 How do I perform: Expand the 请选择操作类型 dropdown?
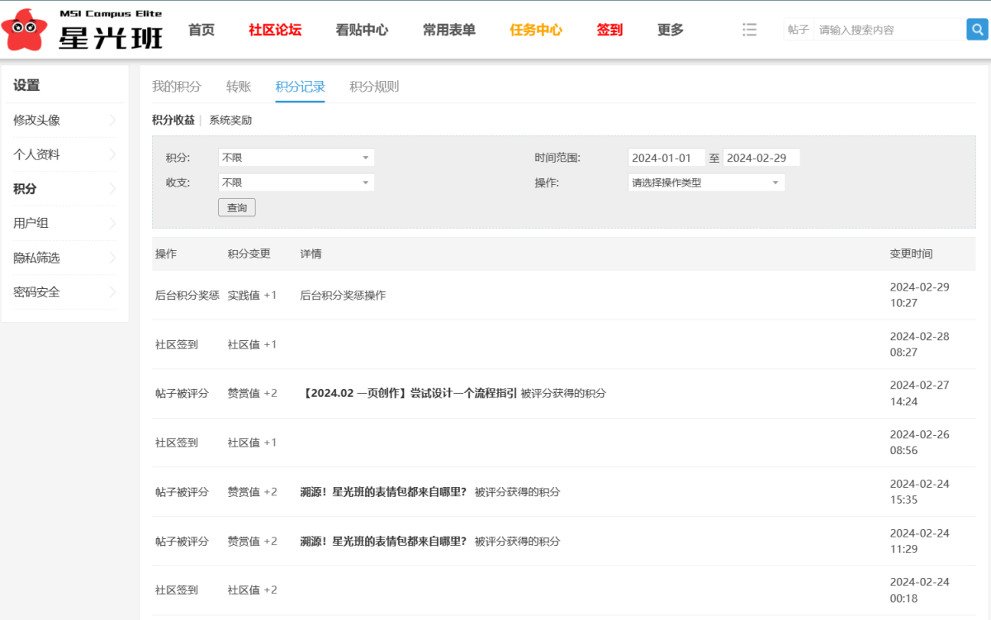706,182
